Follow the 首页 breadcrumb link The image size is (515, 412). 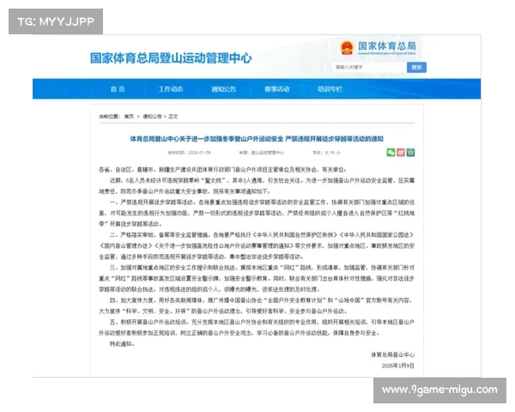pyautogui.click(x=129, y=117)
